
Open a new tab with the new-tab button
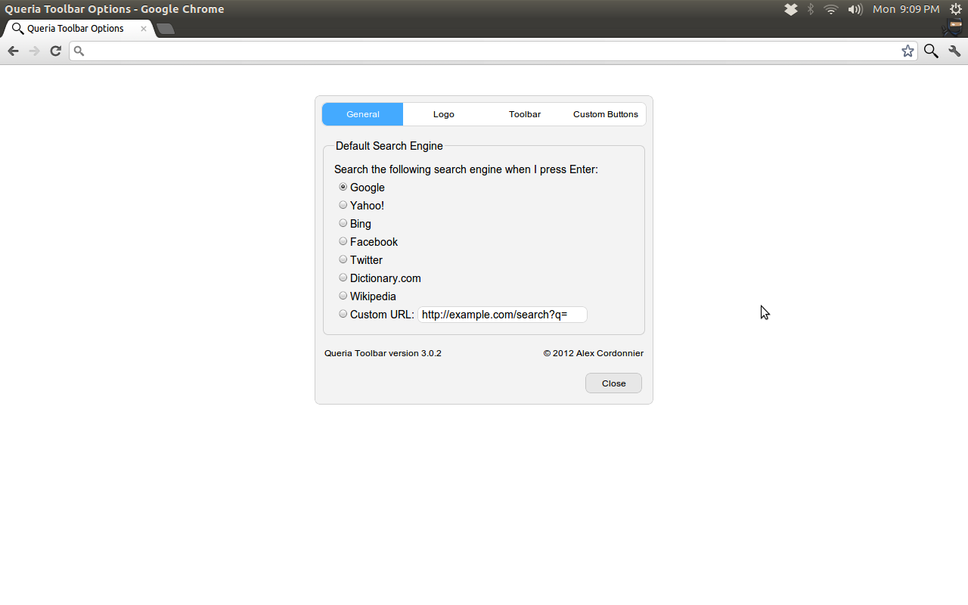point(166,29)
